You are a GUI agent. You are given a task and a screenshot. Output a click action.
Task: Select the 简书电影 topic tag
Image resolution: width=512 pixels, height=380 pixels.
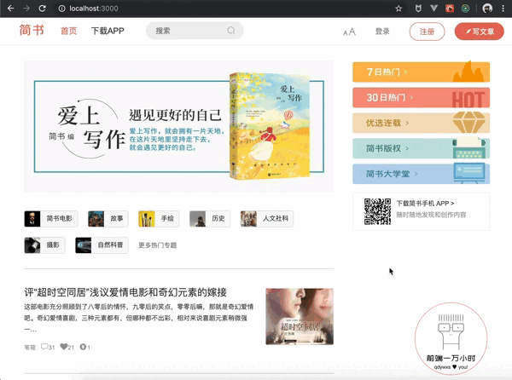pyautogui.click(x=51, y=218)
